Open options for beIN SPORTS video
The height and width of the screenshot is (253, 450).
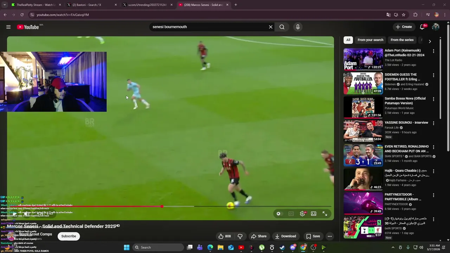[433, 219]
